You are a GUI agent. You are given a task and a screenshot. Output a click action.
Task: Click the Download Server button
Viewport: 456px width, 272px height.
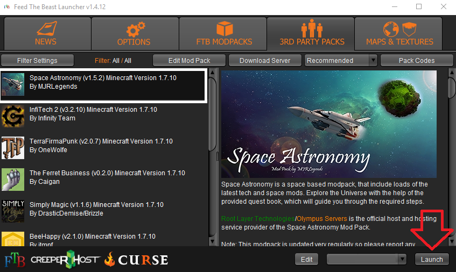(x=265, y=60)
